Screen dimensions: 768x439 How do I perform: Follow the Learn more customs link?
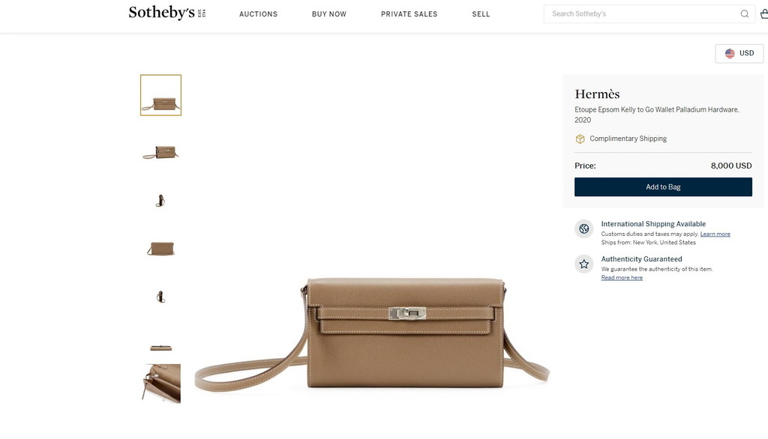pyautogui.click(x=715, y=234)
